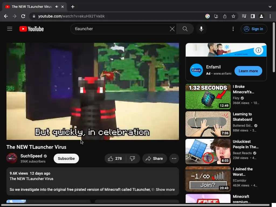Open the Chrome three-dot menu
Viewport: 276px width, 207px height.
270,16
